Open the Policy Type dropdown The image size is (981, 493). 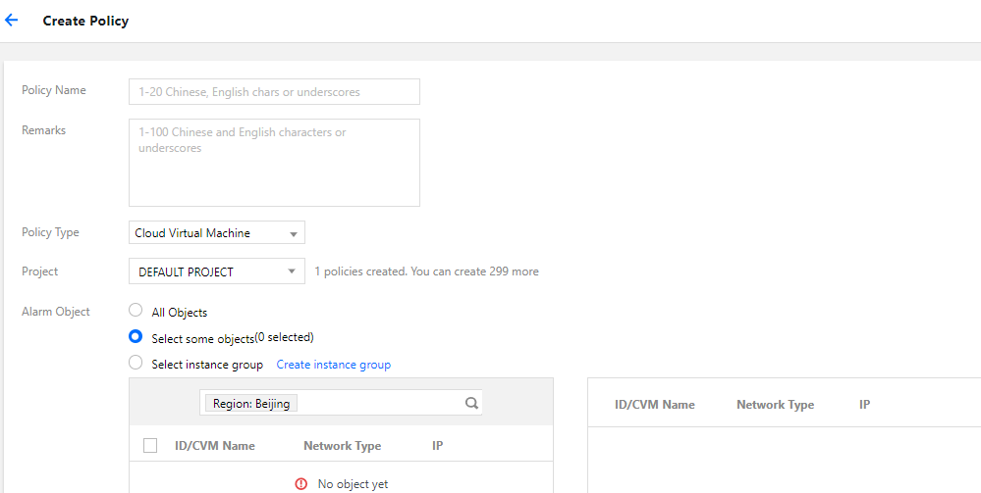coord(217,233)
